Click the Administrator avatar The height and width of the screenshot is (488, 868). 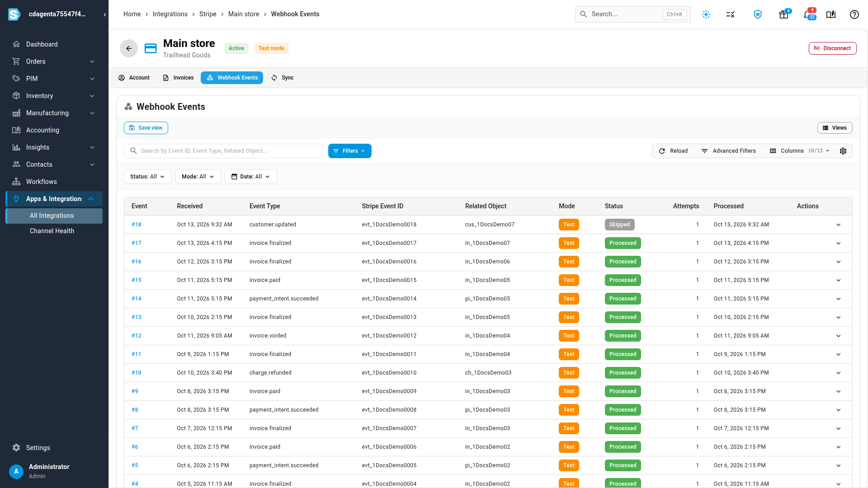pyautogui.click(x=16, y=471)
